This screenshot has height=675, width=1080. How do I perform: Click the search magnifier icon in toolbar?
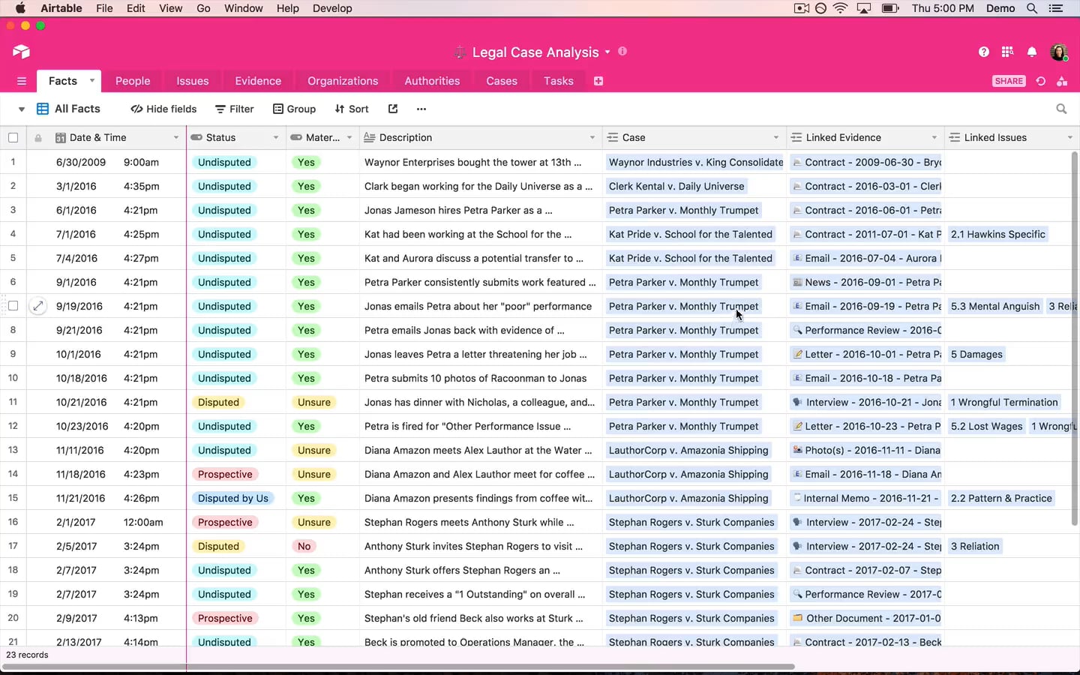1061,109
